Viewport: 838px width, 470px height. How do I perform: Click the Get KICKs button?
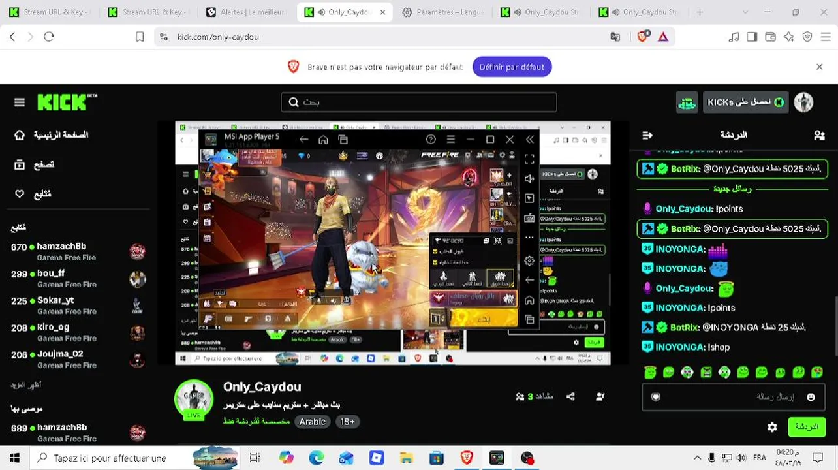745,102
